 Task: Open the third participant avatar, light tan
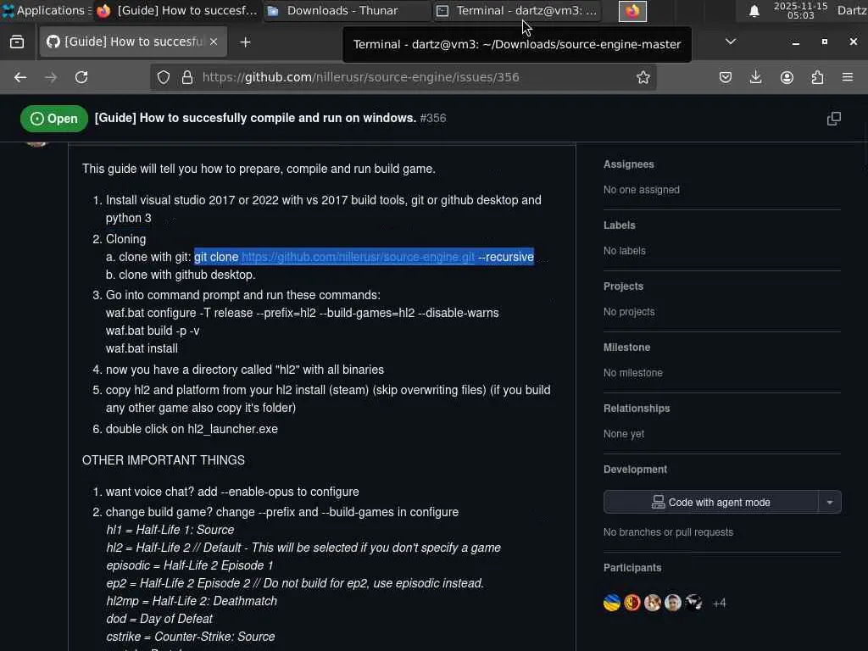coord(653,603)
